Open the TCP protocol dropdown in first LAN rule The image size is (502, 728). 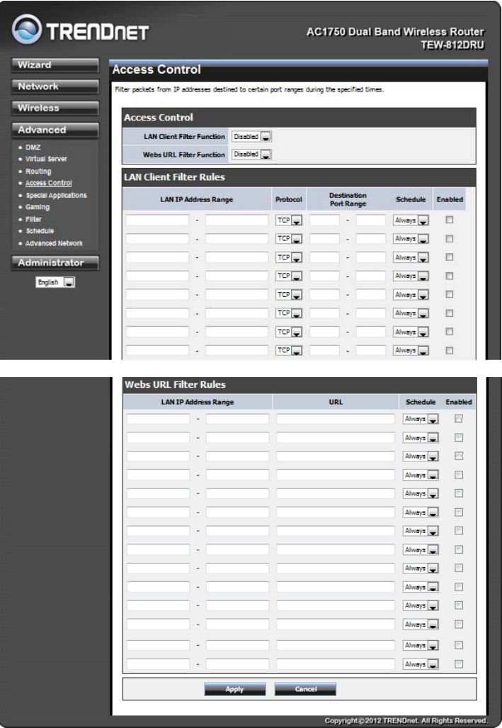point(289,220)
